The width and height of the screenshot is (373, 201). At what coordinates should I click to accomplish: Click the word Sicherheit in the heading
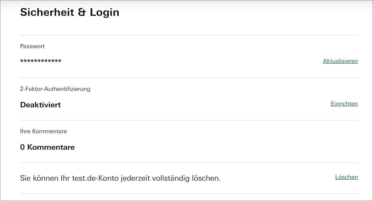(48, 12)
